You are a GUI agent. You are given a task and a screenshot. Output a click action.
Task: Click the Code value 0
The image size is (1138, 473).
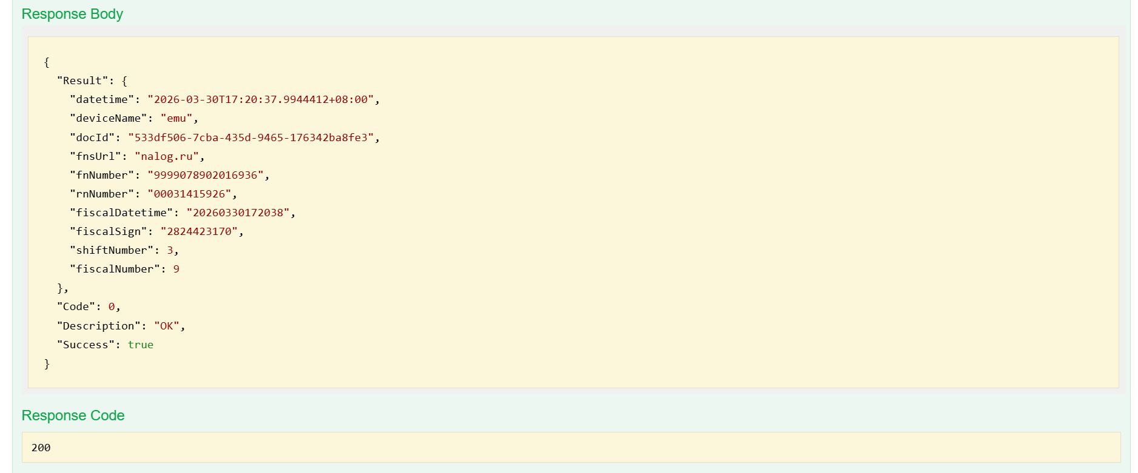coord(112,306)
